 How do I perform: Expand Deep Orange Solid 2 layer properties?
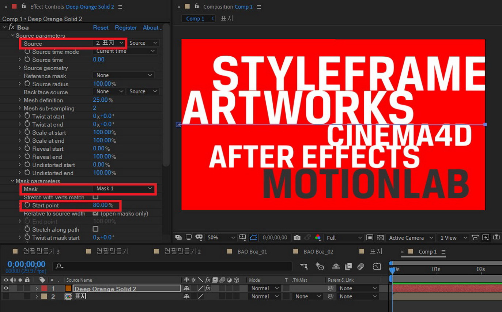pyautogui.click(x=37, y=288)
